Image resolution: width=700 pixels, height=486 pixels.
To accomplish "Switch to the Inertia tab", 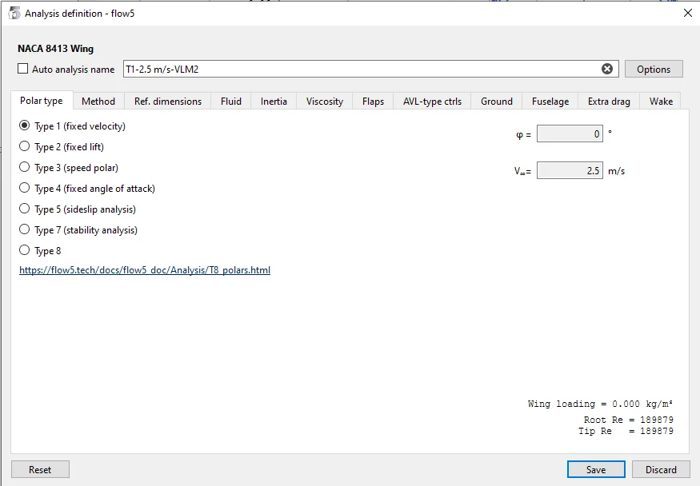I will click(x=274, y=102).
